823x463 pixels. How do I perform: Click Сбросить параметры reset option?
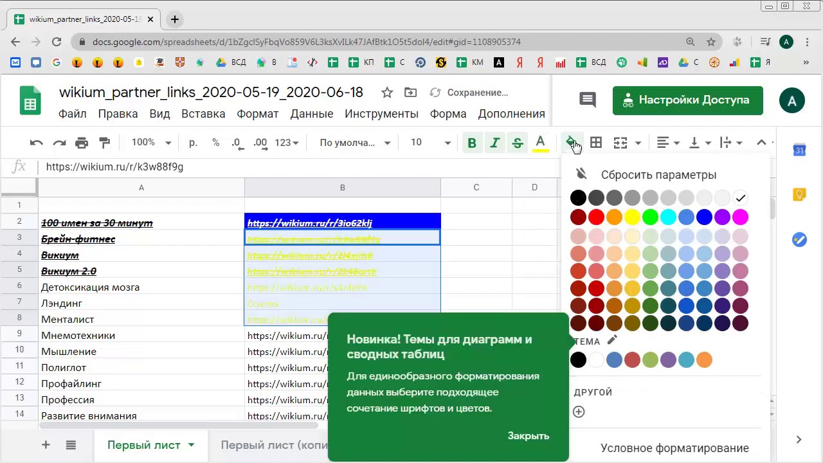(x=658, y=174)
